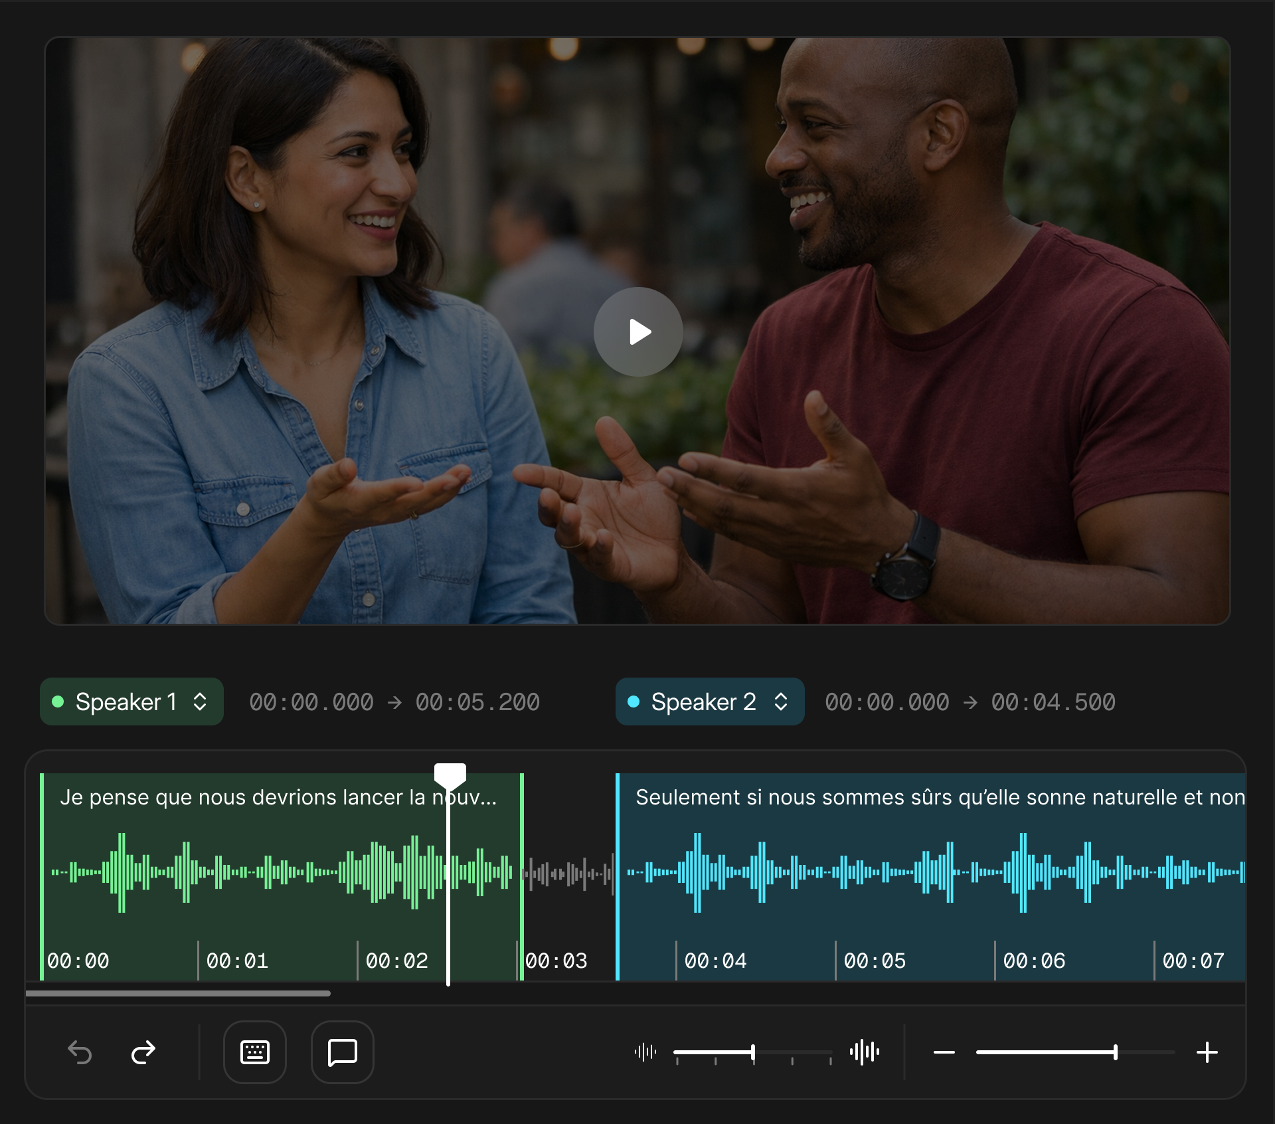The height and width of the screenshot is (1124, 1275).
Task: Open the Speaker 2 dropdown
Action: point(709,702)
